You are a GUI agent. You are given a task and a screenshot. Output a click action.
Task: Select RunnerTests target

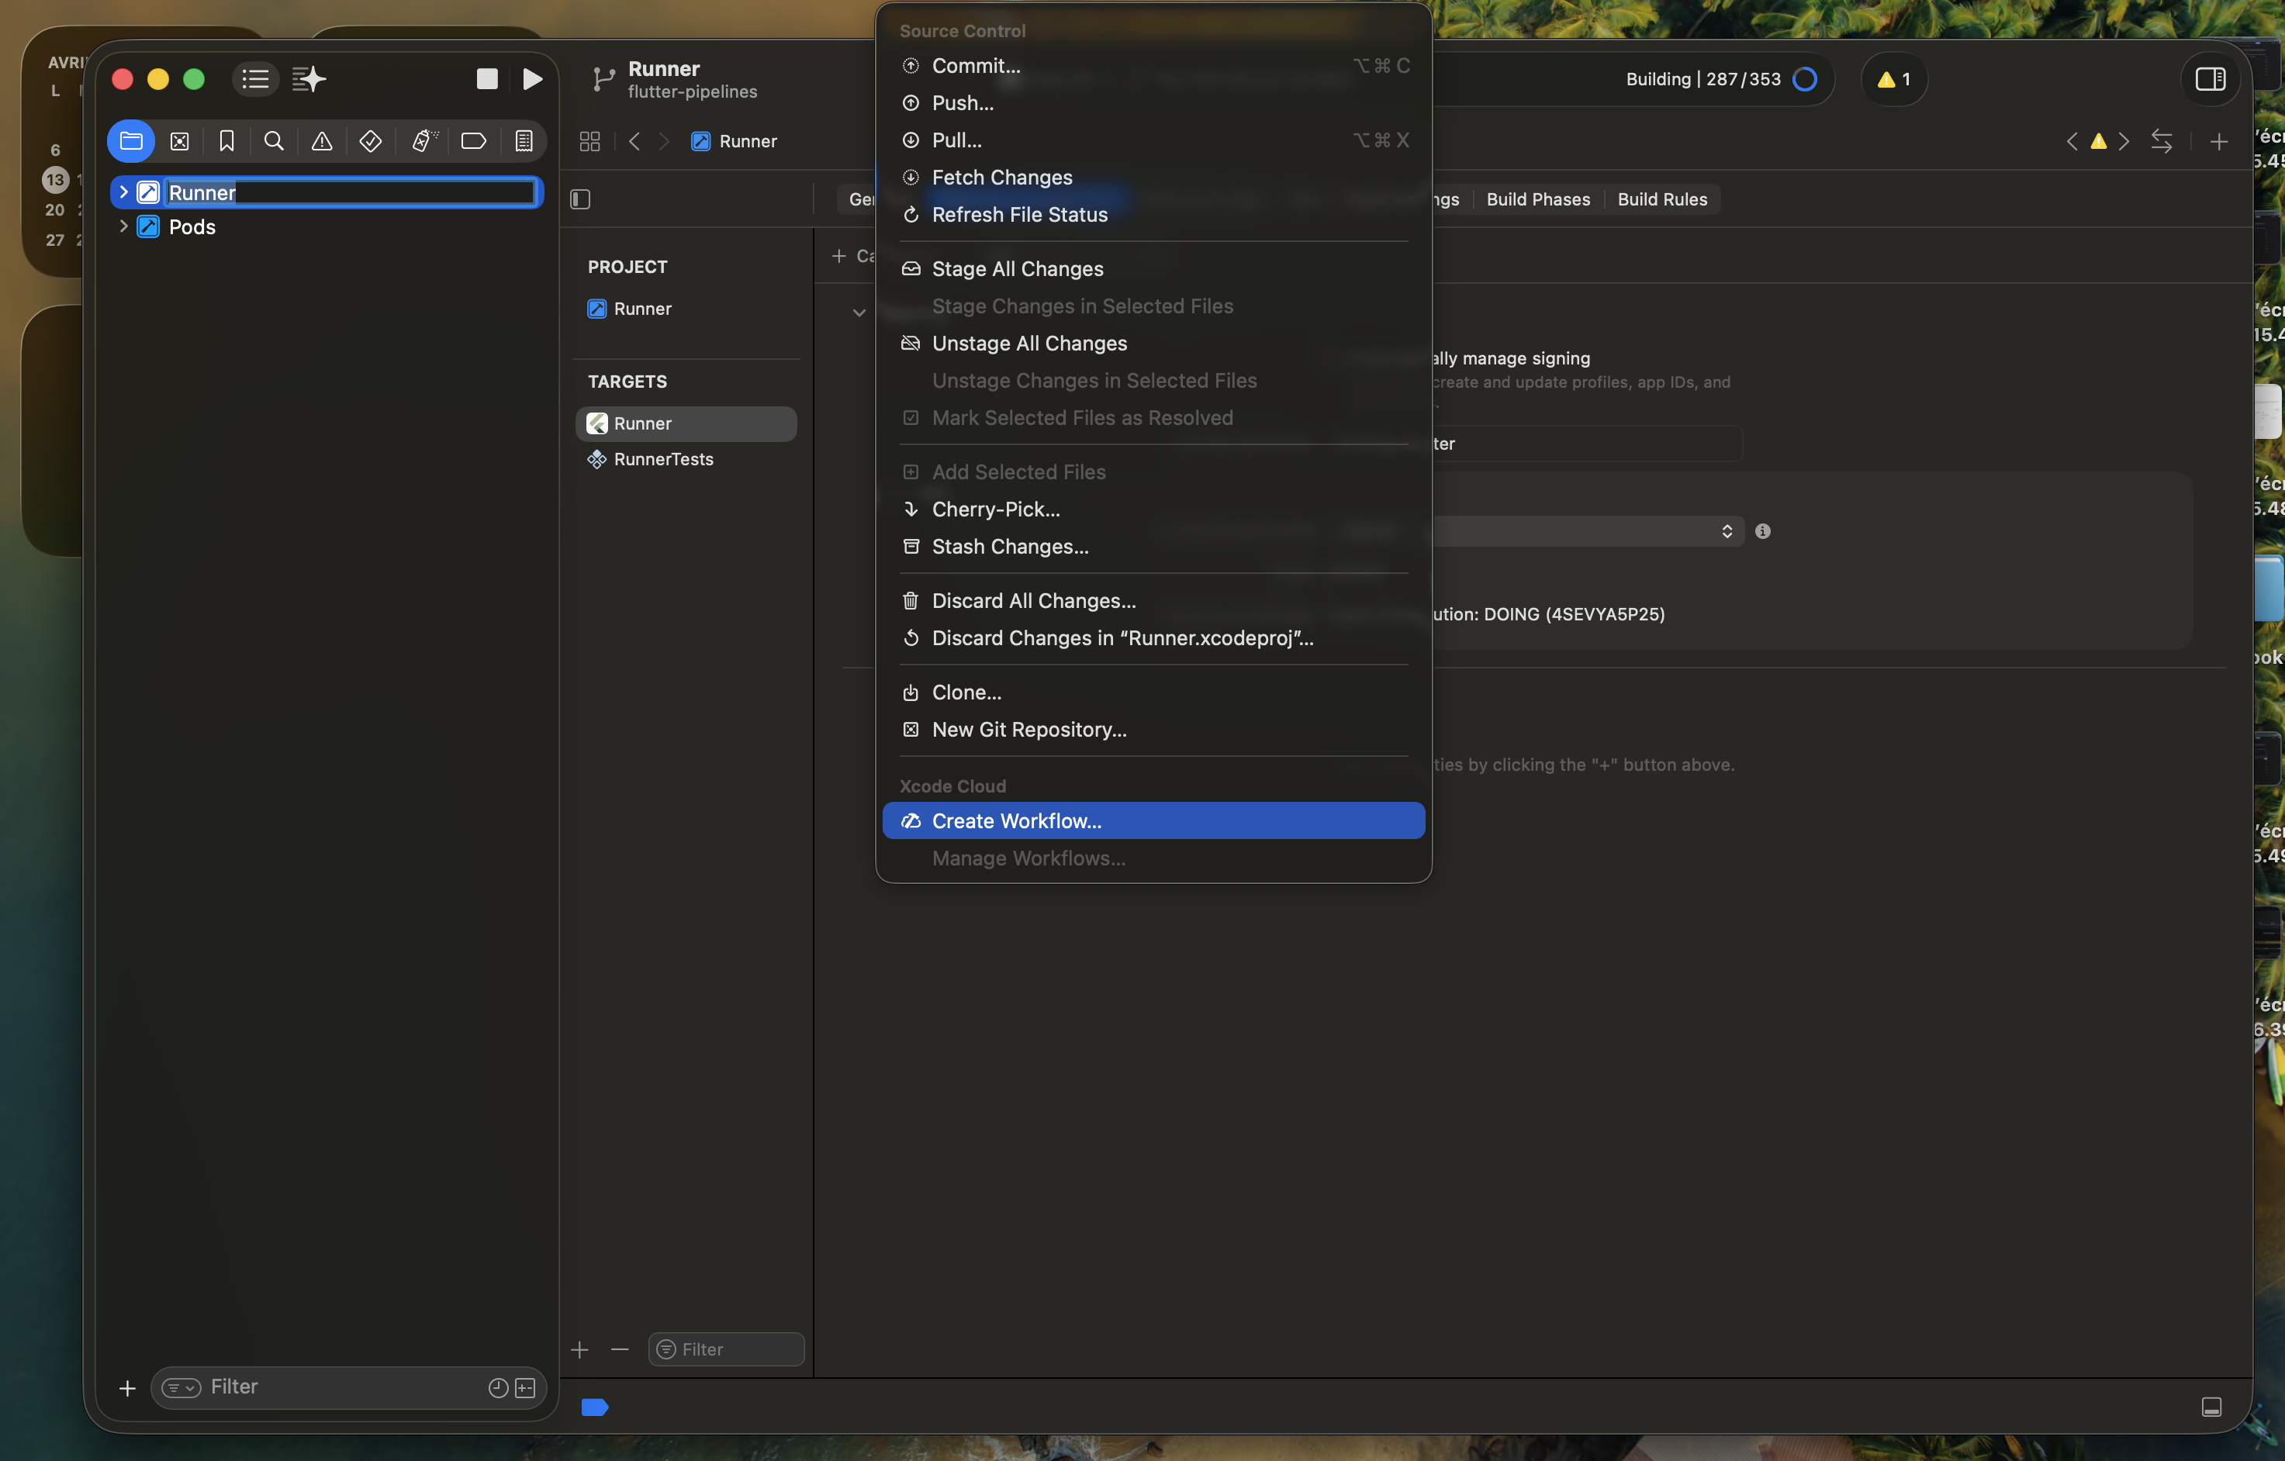687,459
